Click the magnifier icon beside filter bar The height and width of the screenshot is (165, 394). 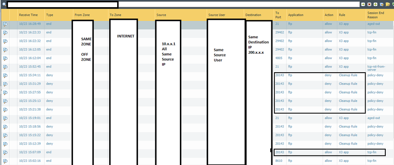[4, 4]
